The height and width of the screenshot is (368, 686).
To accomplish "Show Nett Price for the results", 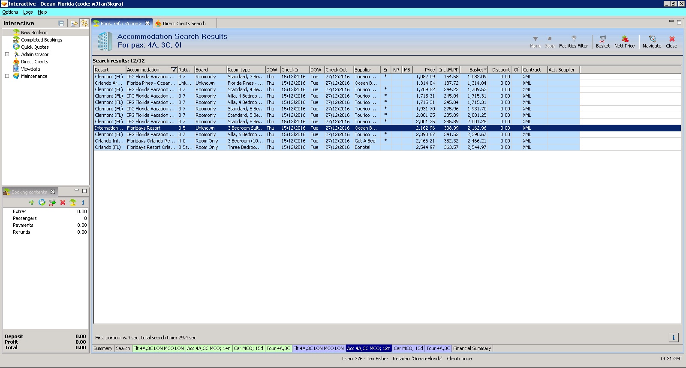I will [624, 42].
